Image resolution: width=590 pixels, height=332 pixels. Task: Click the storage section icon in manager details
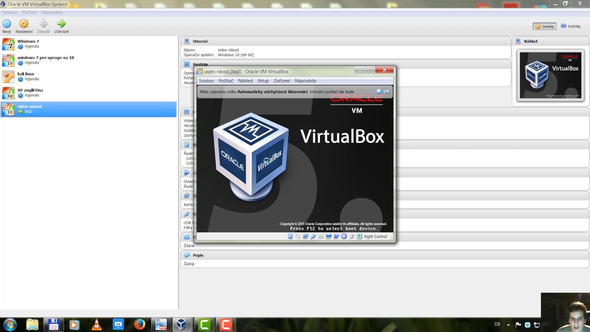(x=187, y=145)
